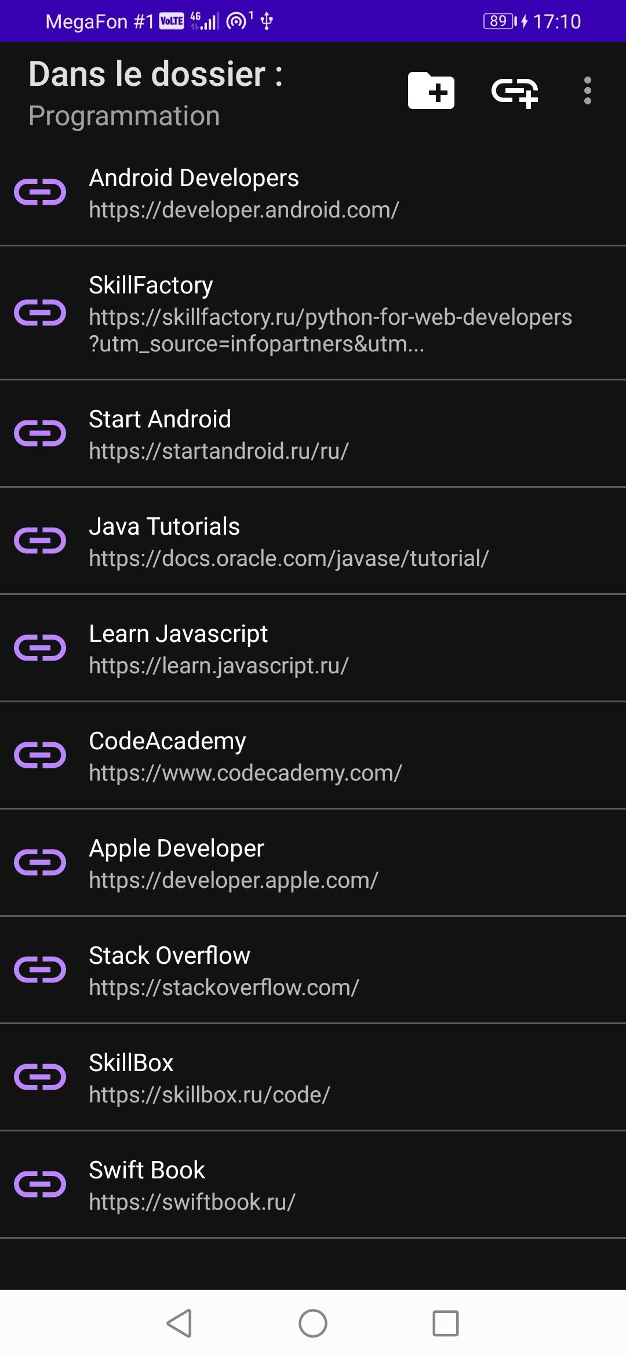The image size is (626, 1357).
Task: Click URL https://docs.oracle.com/javase/tutorial/
Action: 289,558
